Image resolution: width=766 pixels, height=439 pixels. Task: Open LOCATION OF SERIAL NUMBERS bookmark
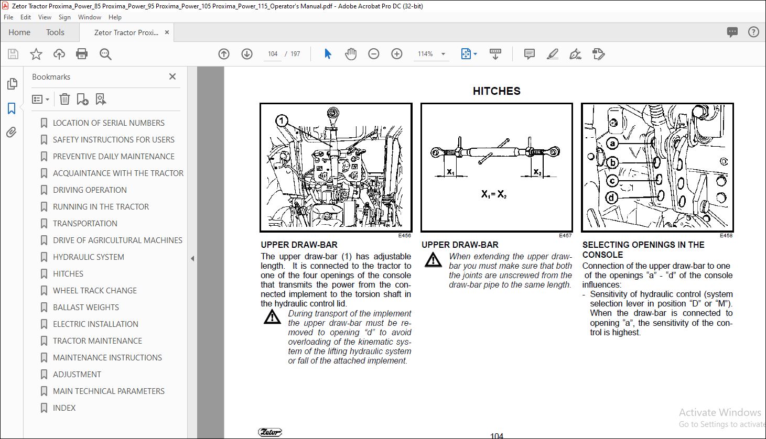(x=109, y=123)
